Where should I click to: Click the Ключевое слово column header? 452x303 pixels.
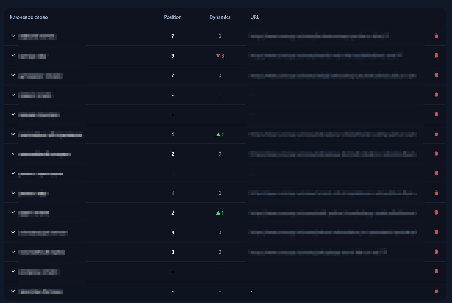pos(28,17)
